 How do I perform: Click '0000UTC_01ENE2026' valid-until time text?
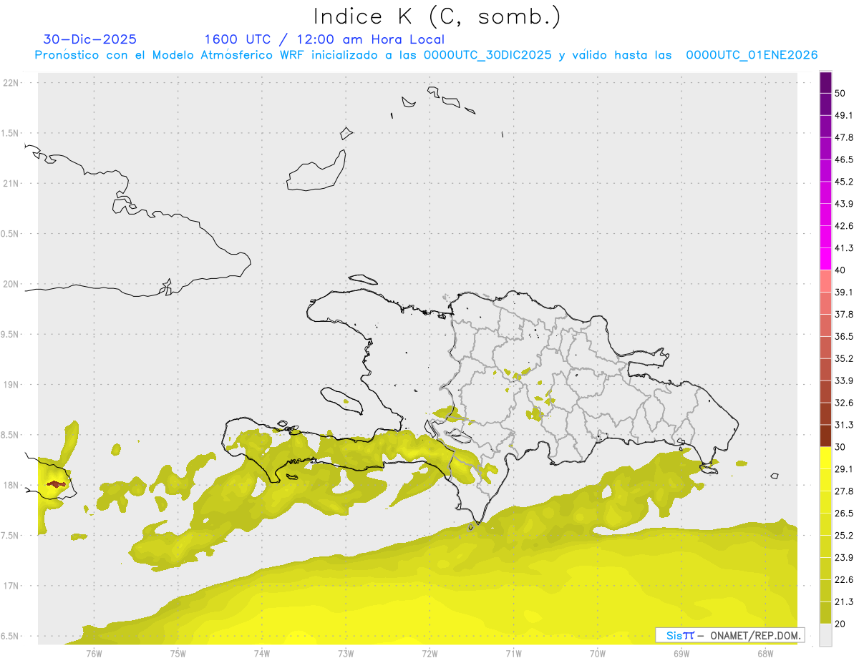(752, 55)
